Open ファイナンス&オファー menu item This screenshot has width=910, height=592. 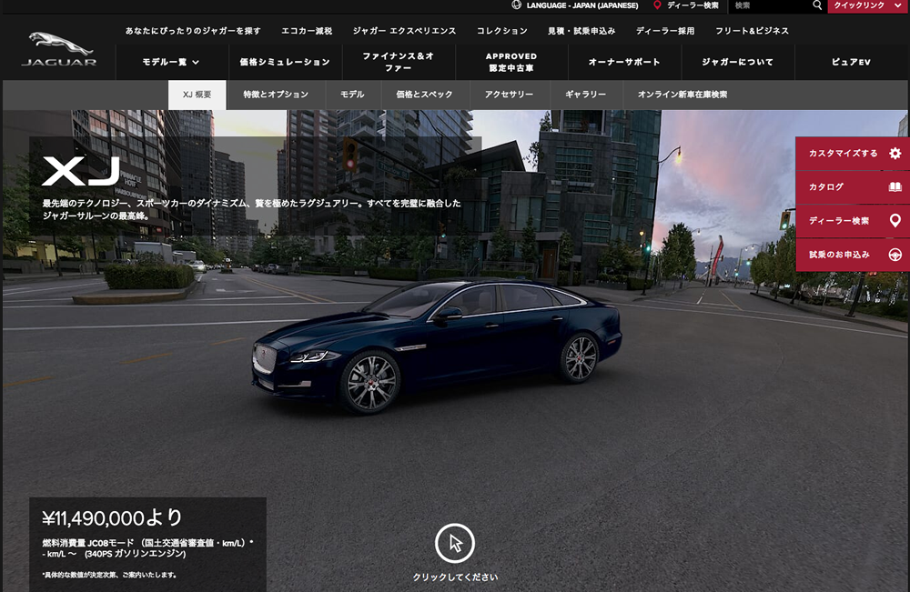[399, 62]
